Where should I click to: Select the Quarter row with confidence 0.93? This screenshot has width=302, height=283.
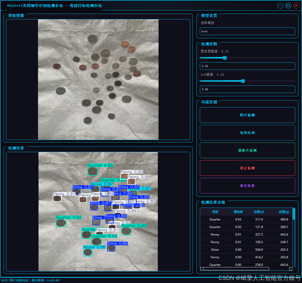[246, 219]
